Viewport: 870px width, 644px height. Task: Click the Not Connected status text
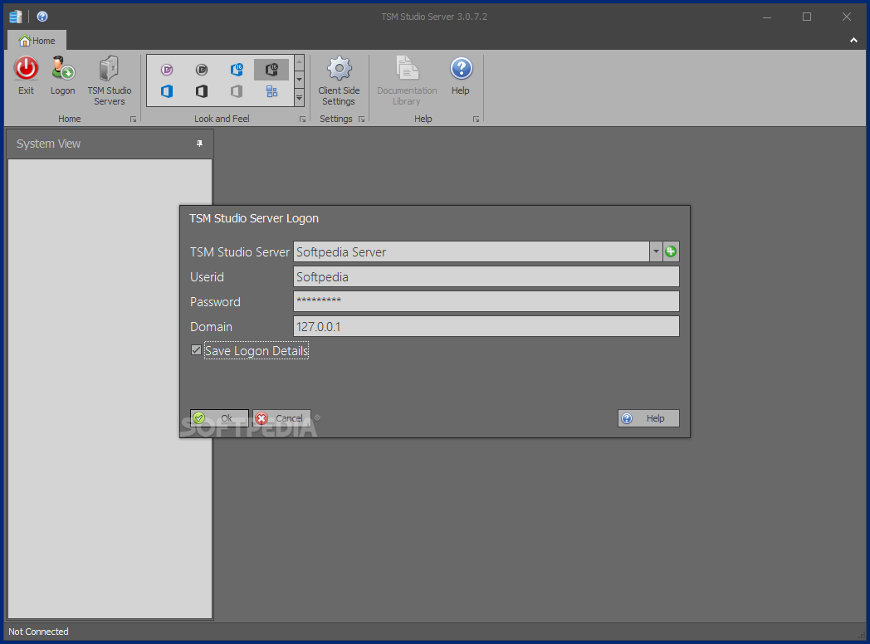pyautogui.click(x=38, y=632)
